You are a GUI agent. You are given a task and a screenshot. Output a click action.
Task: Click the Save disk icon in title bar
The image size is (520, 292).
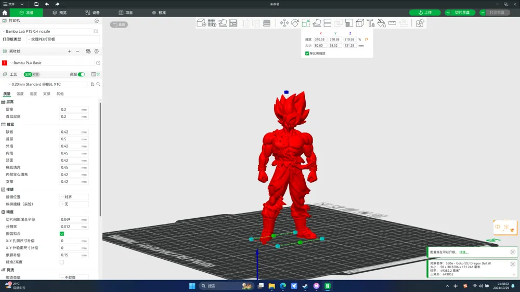point(36,4)
